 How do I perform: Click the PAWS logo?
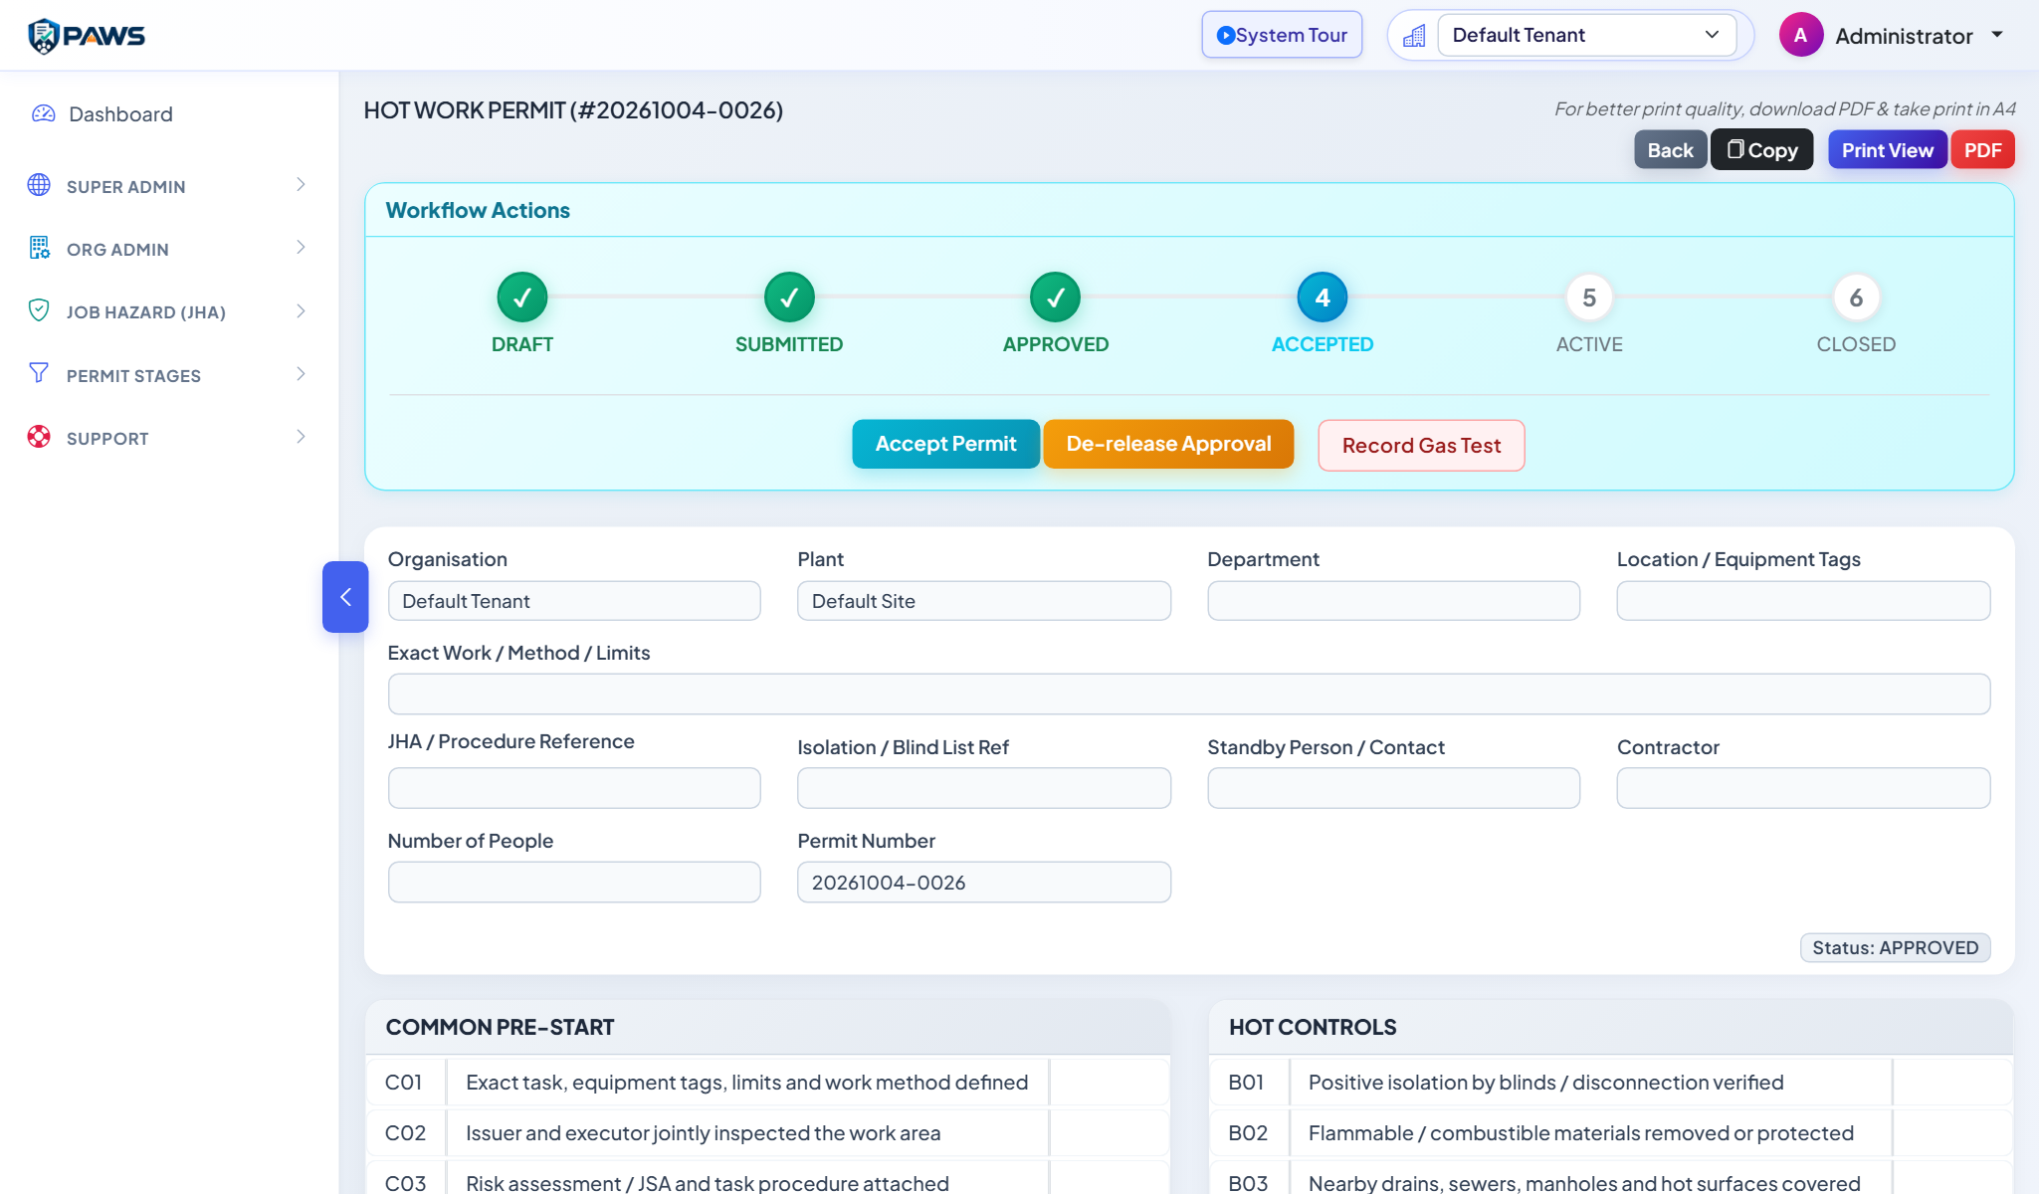tap(87, 36)
